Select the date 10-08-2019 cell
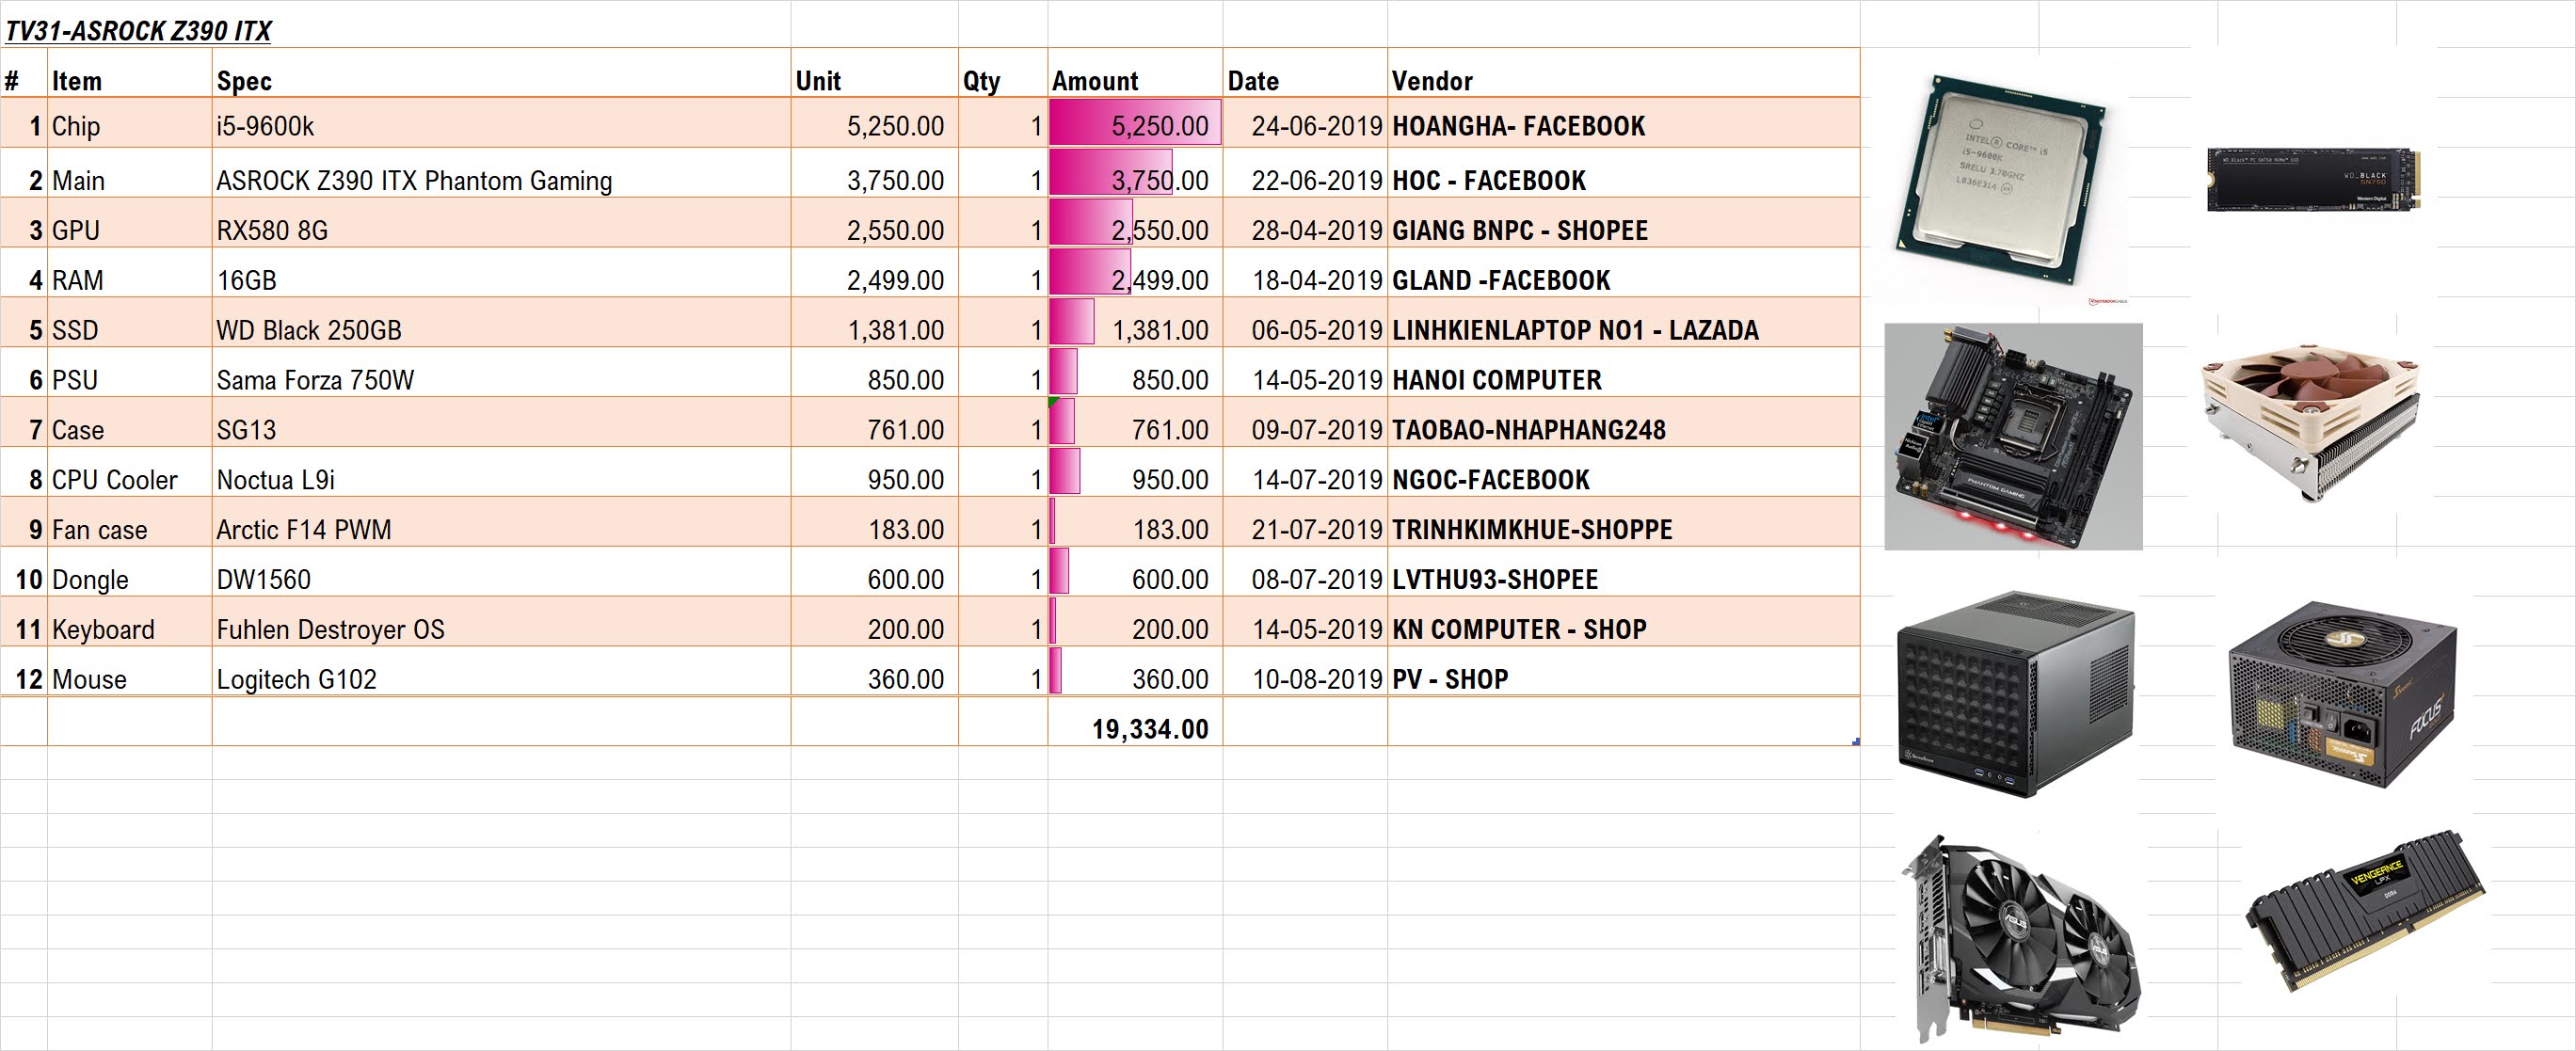The height and width of the screenshot is (1051, 2576). point(1305,673)
